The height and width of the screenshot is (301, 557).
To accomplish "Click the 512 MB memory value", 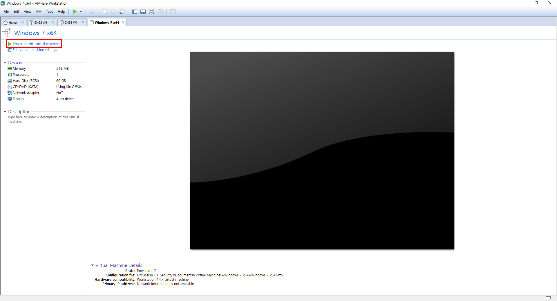I will 62,69.
